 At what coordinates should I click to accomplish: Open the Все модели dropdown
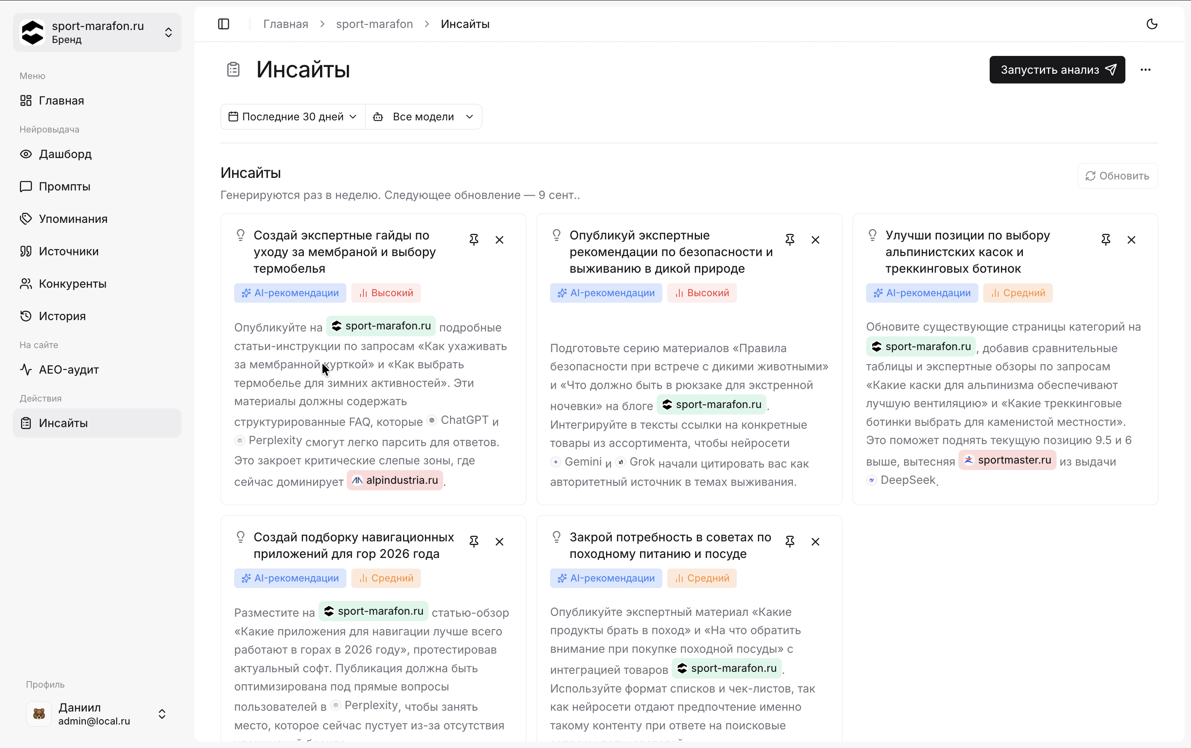tap(423, 117)
